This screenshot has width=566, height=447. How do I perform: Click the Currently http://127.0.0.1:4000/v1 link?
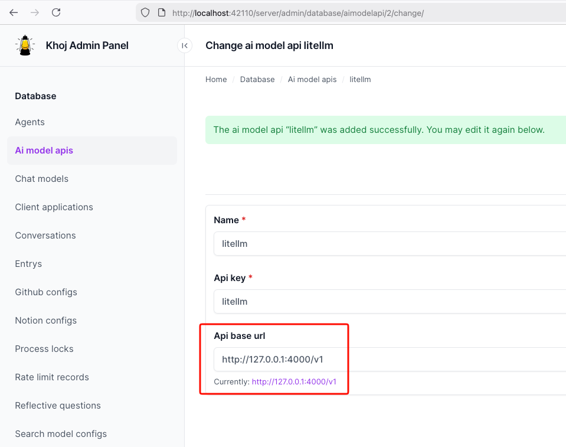pos(293,381)
